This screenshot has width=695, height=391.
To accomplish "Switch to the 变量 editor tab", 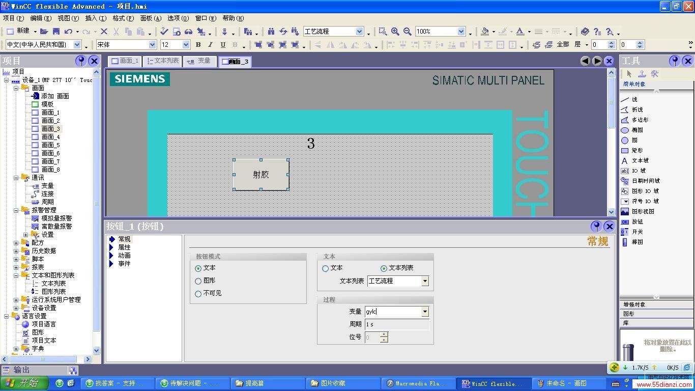I will click(x=199, y=61).
